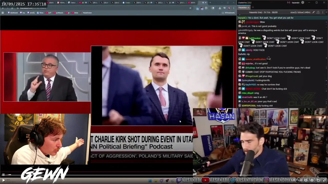
Task: Click the HasanAbi (live) split header title
Action: [x=263, y=12]
